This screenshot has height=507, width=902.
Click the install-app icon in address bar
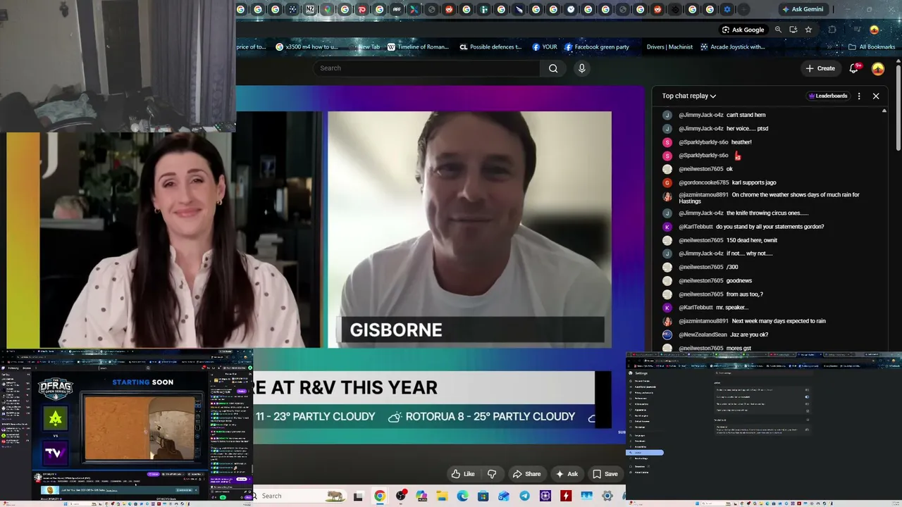793,30
